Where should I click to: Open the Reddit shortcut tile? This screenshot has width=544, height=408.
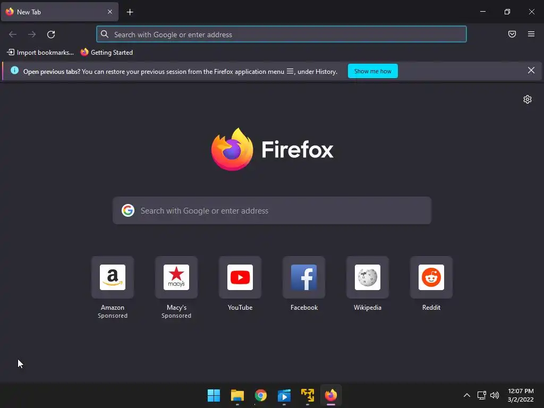(x=431, y=277)
